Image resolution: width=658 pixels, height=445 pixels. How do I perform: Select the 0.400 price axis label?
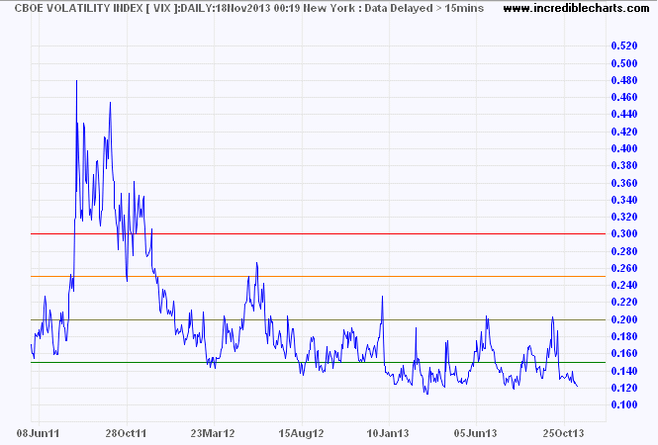(x=624, y=148)
